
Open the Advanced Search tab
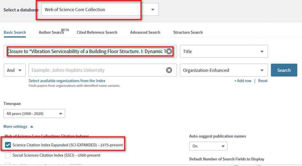pyautogui.click(x=145, y=32)
